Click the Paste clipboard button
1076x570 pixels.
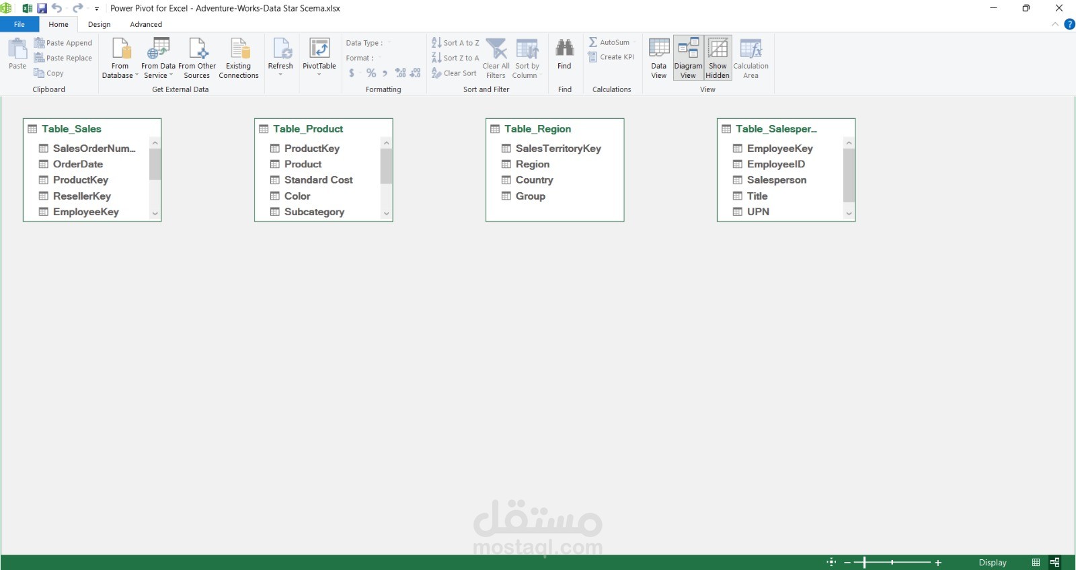click(17, 54)
